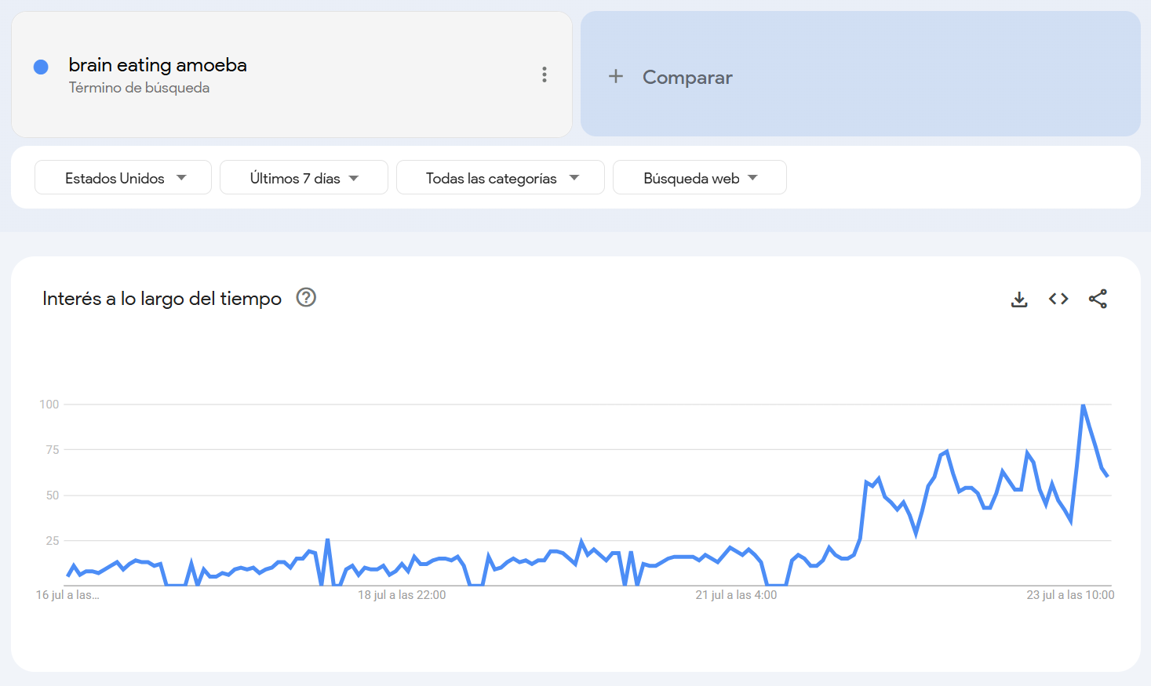This screenshot has width=1151, height=686.
Task: Click the 21 jul a las 4:00 axis label
Action: click(x=736, y=595)
